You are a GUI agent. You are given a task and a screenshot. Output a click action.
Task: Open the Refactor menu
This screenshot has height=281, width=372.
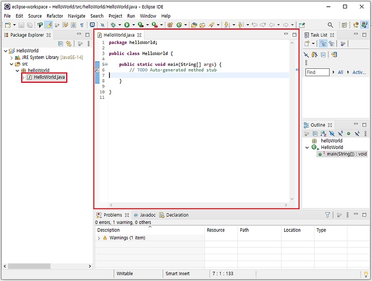coord(55,16)
